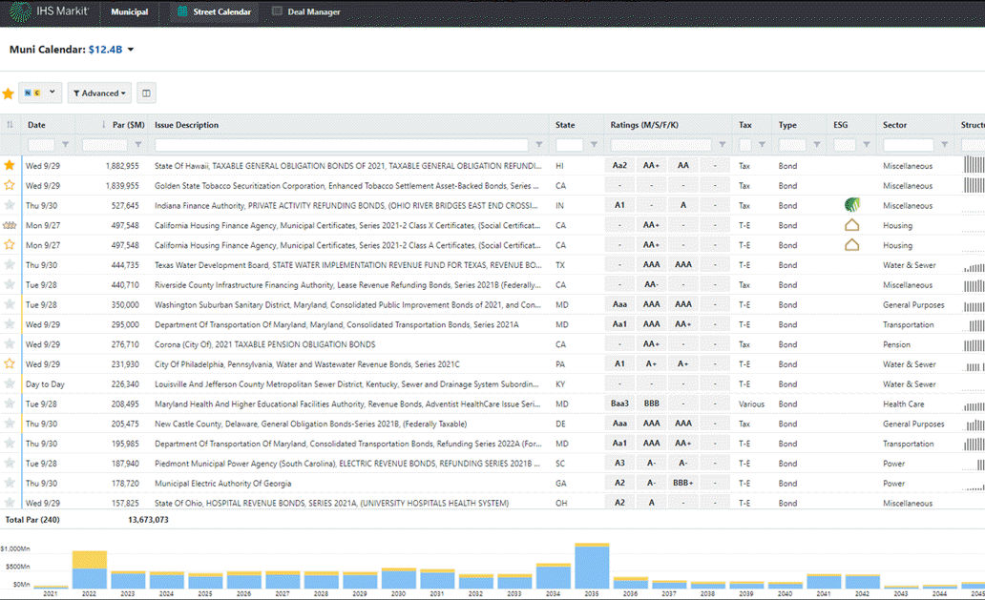
Task: Select the 2022 maturity bar in chart
Action: click(89, 569)
